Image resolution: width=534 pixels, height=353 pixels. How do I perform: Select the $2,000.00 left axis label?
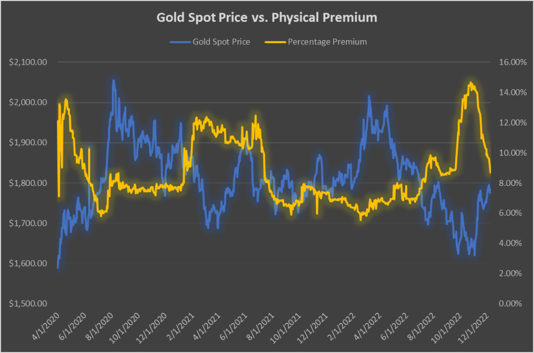(29, 102)
